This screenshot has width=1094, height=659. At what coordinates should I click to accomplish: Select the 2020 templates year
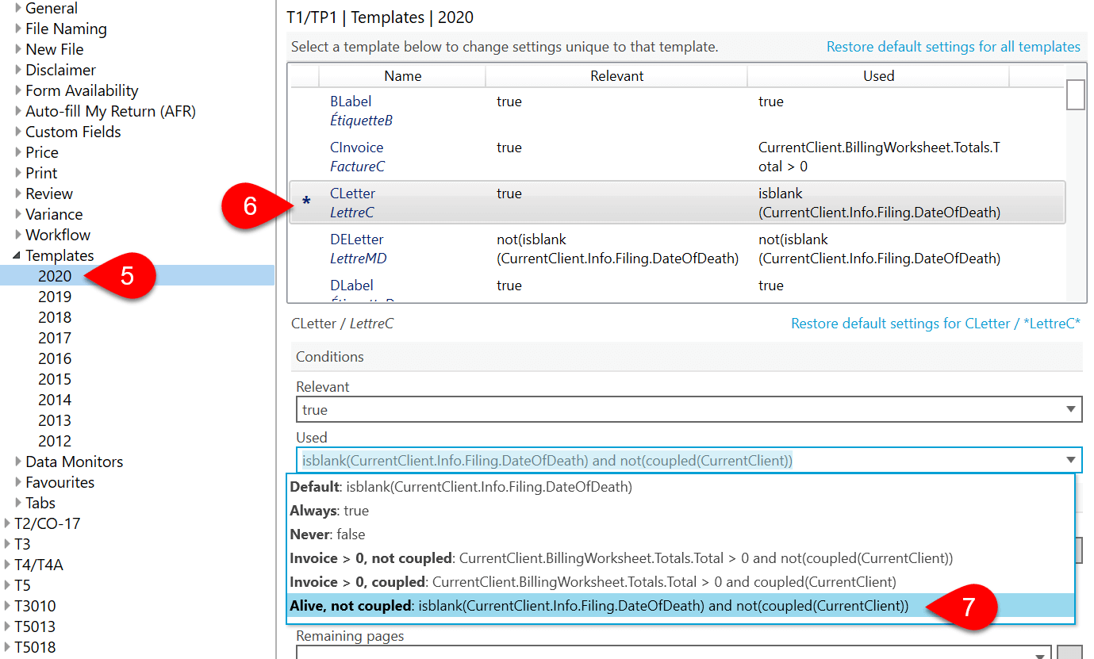55,276
